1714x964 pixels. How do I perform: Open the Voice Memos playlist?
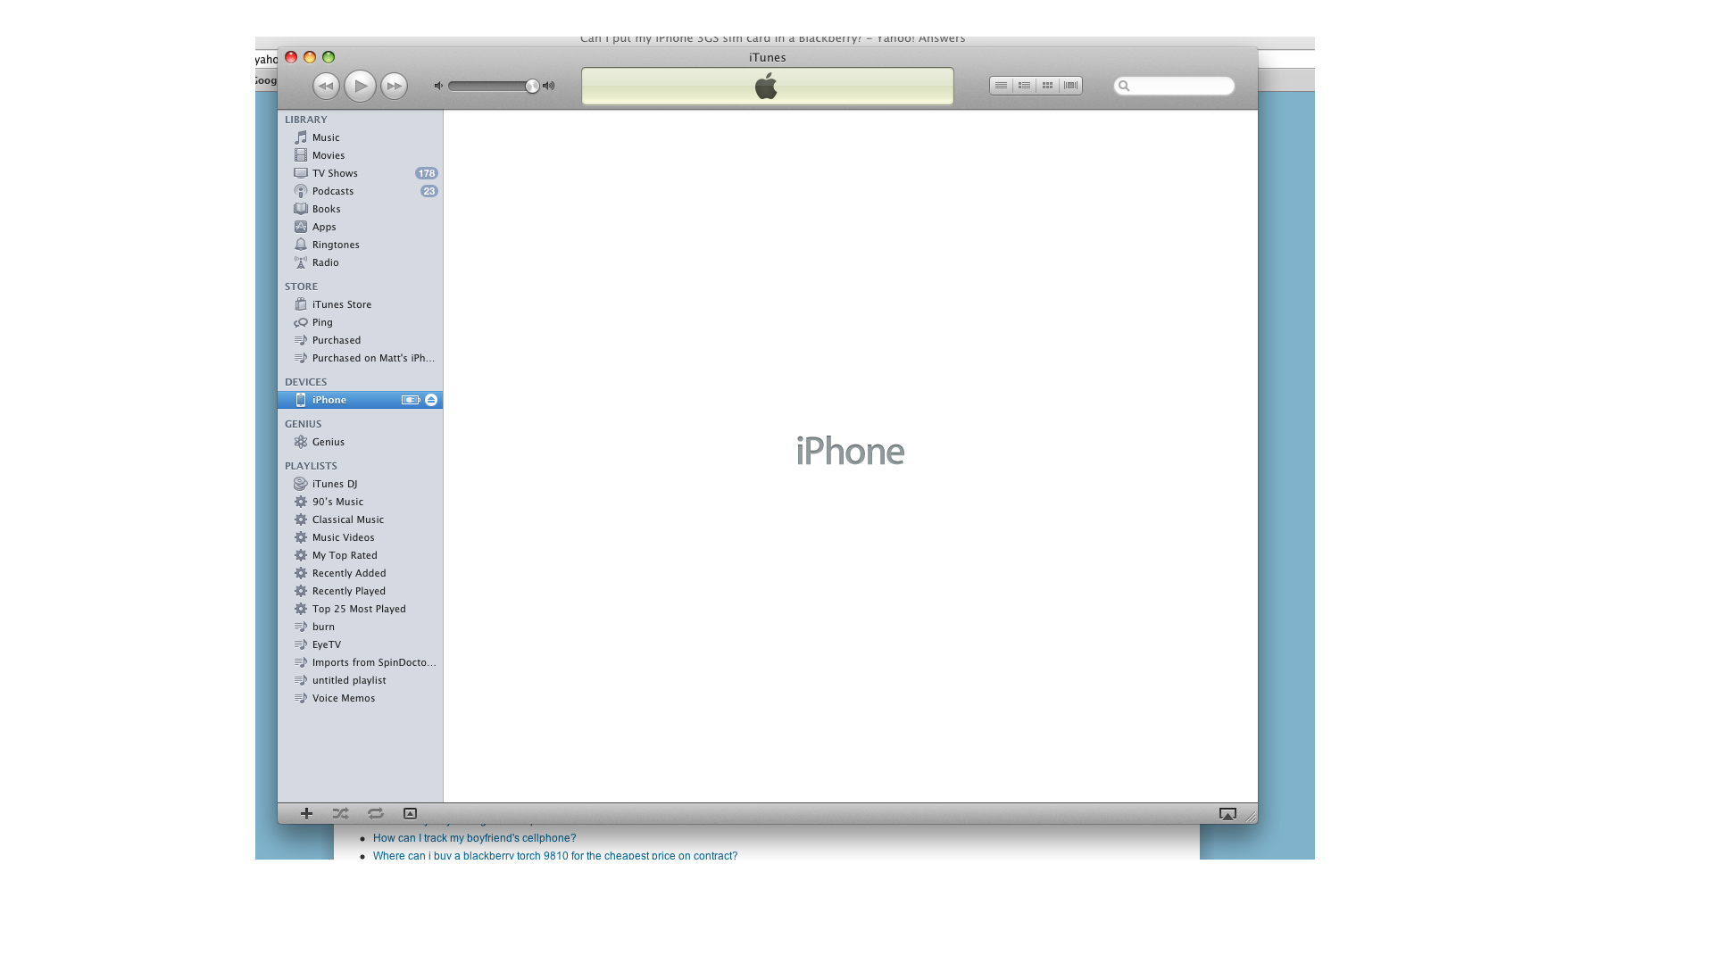[x=360, y=698]
